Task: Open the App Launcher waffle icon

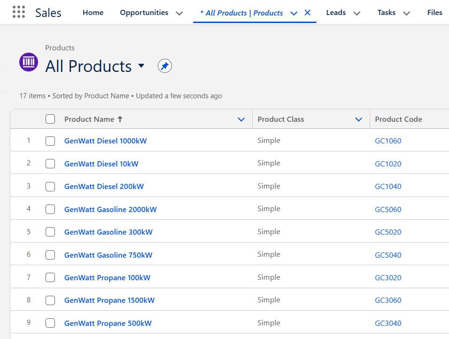Action: (x=18, y=12)
